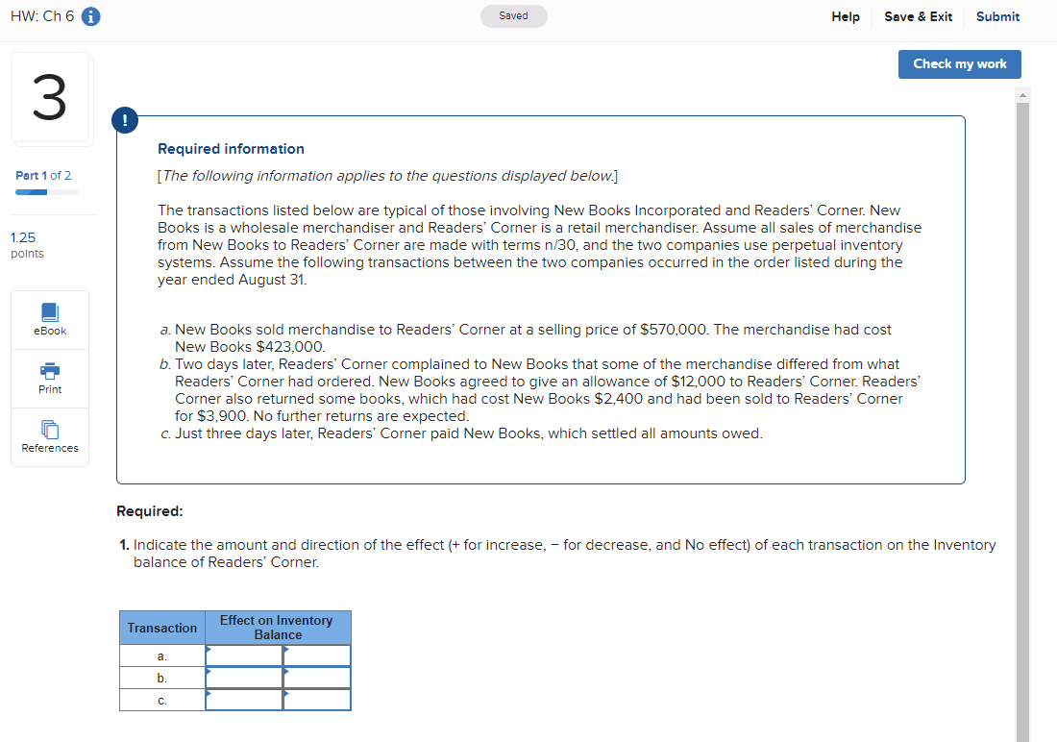1057x742 pixels.
Task: Click the Check my work button
Action: tap(959, 64)
